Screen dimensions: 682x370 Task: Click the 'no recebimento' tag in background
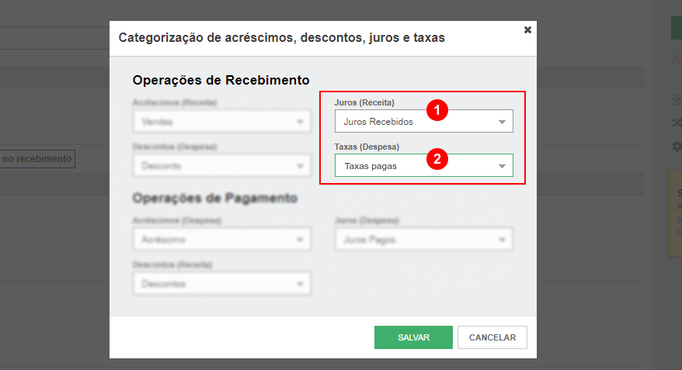click(37, 159)
